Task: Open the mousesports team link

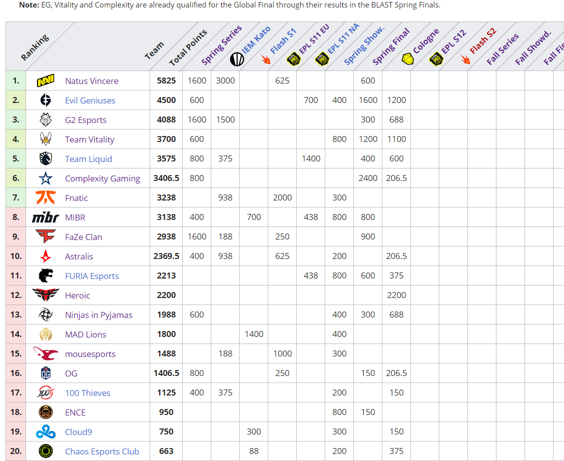Action: point(90,354)
